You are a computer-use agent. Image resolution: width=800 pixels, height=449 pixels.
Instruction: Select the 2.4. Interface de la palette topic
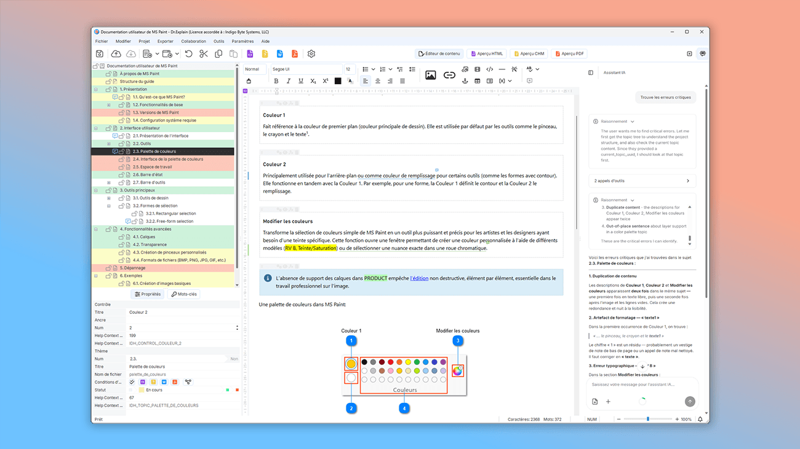(x=168, y=159)
